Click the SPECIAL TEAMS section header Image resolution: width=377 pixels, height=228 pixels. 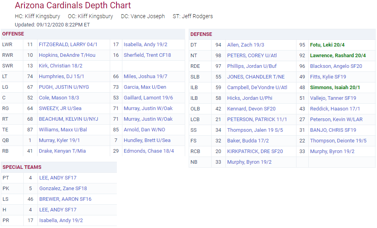[22, 167]
